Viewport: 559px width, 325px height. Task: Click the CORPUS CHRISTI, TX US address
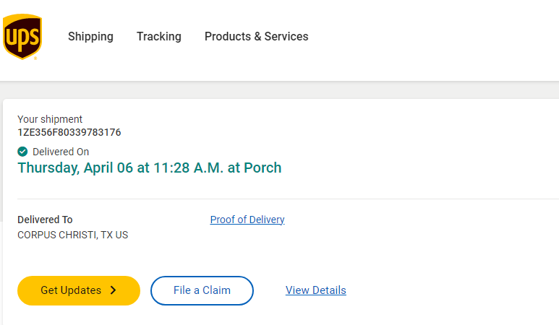[x=72, y=235]
